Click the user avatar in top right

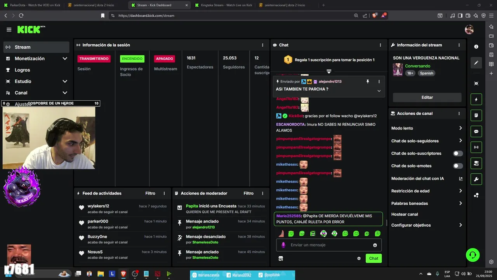coord(469,30)
